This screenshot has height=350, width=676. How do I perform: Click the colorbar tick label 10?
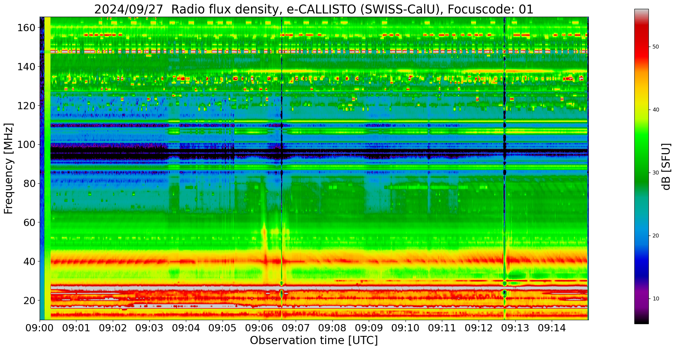coord(656,299)
